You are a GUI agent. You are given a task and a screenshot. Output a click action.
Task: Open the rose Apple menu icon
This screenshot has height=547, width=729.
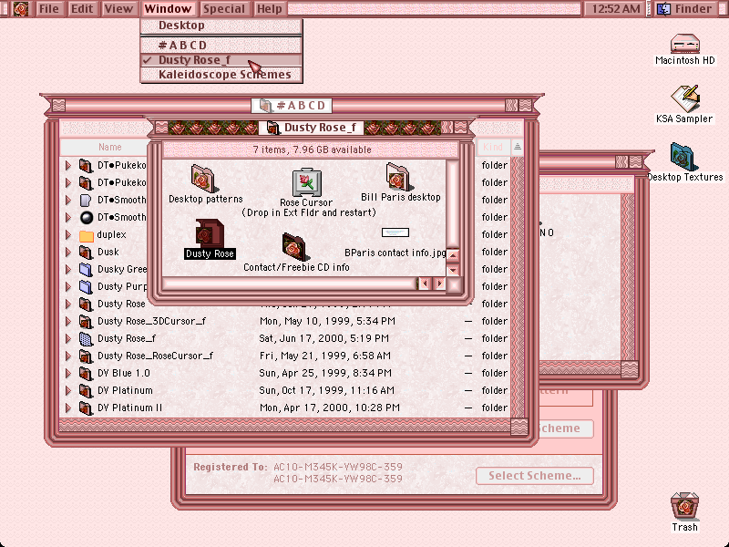pos(20,8)
